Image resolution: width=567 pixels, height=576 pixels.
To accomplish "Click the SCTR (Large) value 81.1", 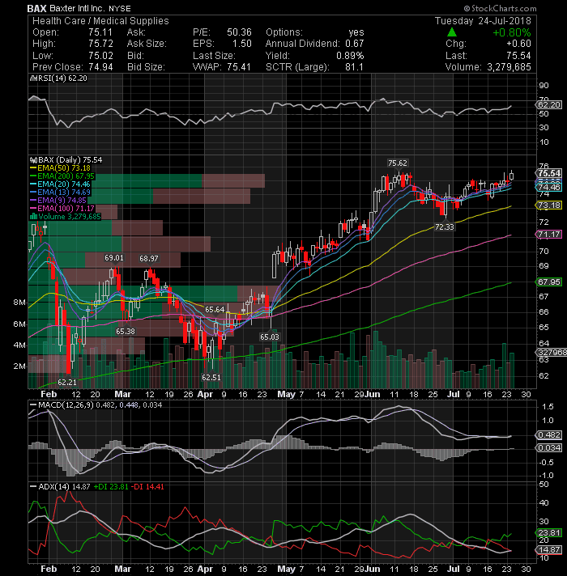I will (x=354, y=67).
